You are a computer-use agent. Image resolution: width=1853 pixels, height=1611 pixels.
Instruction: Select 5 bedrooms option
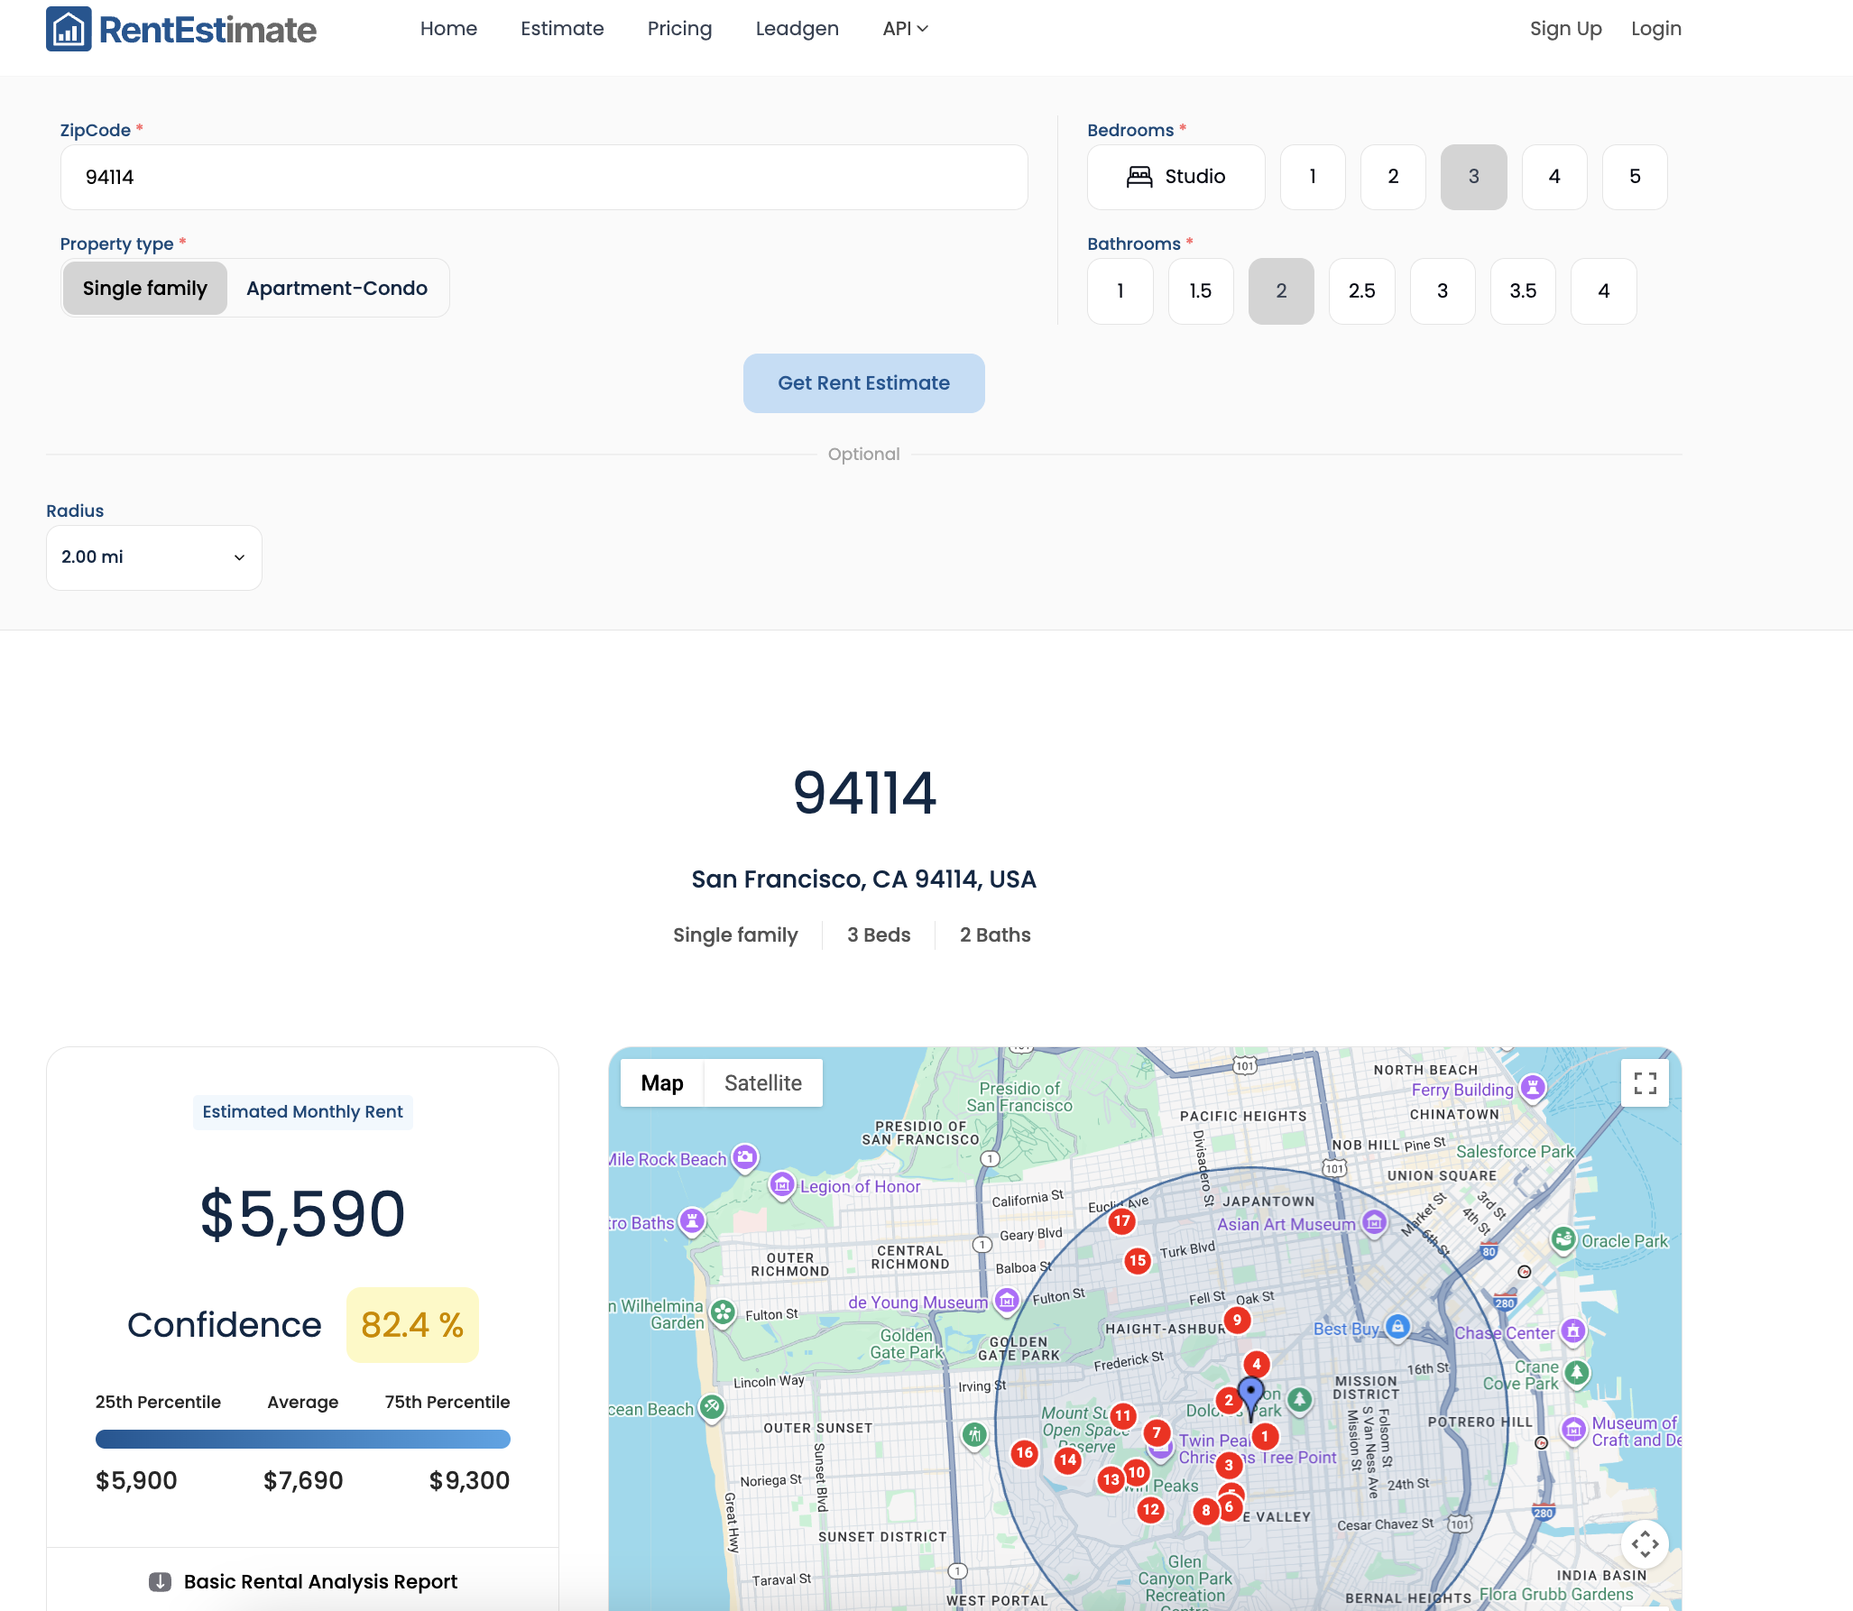(x=1635, y=178)
